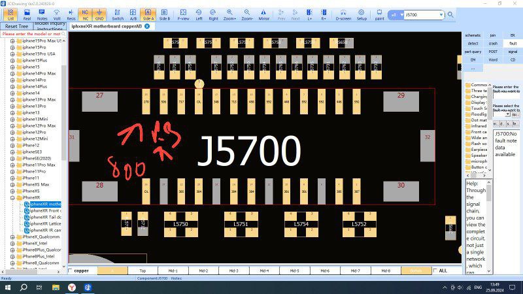Screen dimensions: 523x294
Task: Click the part query button
Action: pos(473,52)
